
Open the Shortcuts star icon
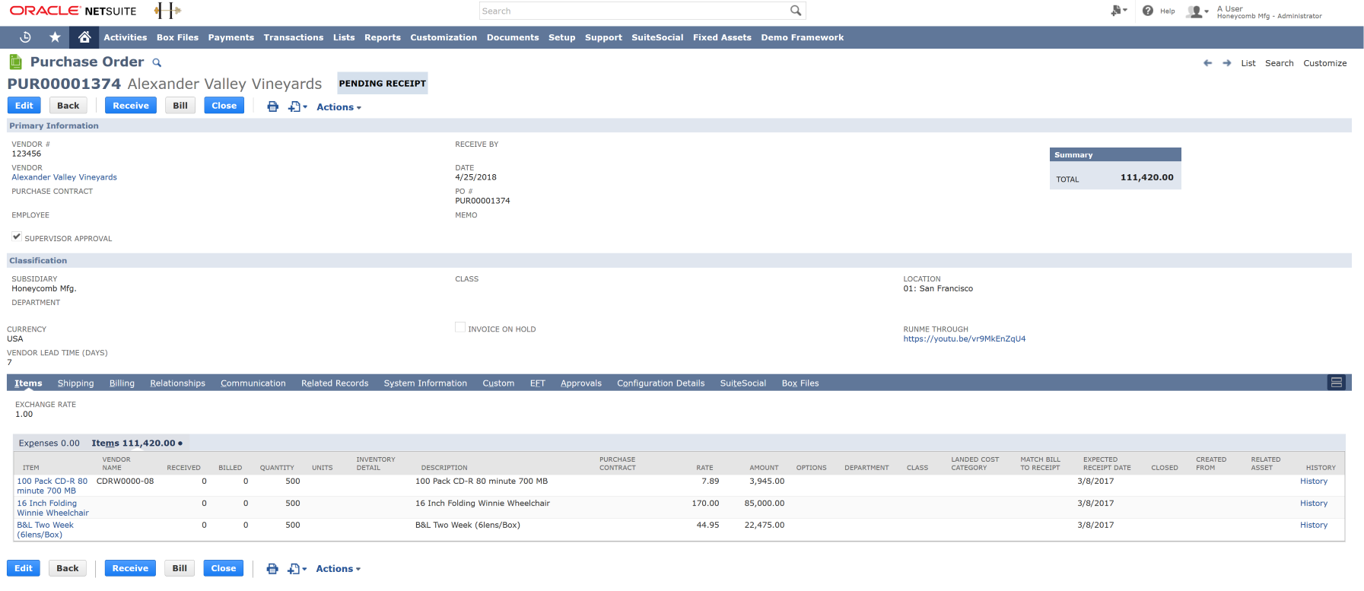pyautogui.click(x=55, y=37)
